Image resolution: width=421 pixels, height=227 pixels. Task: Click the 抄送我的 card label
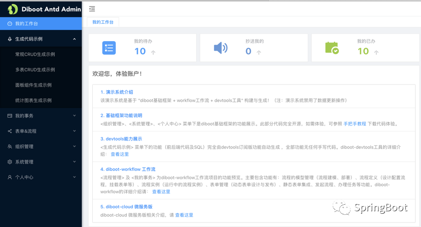(x=255, y=41)
